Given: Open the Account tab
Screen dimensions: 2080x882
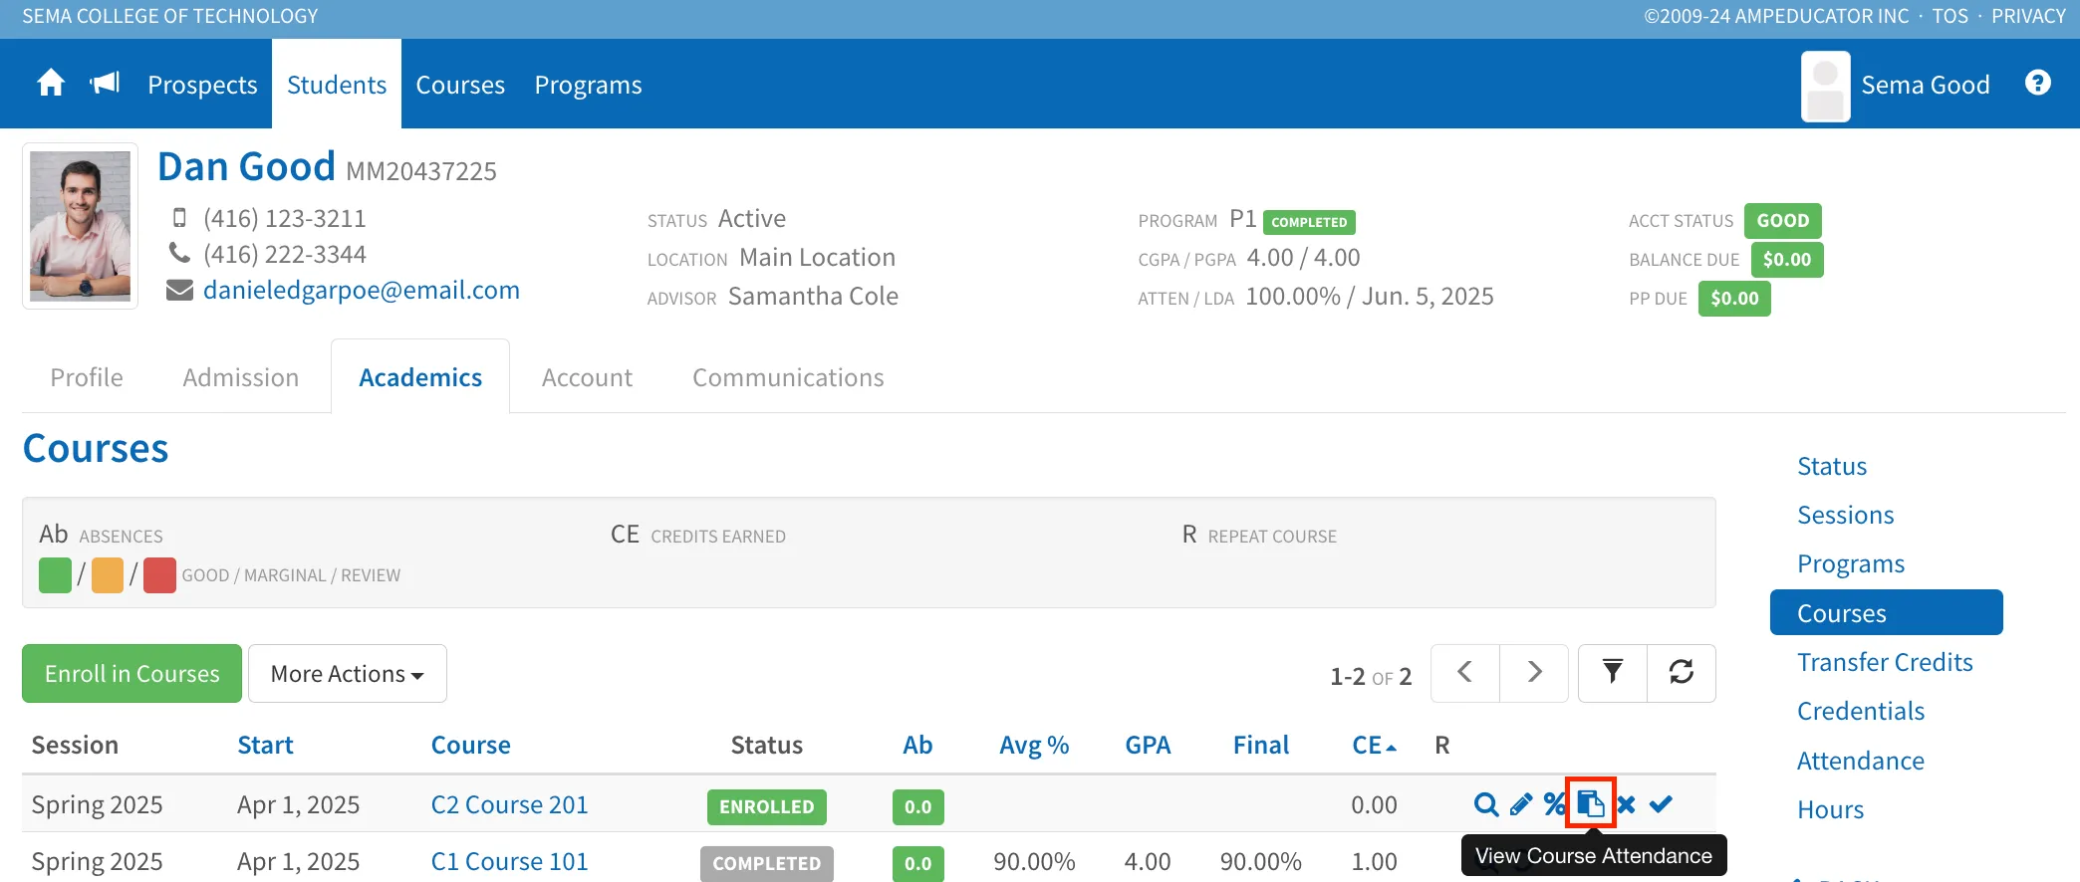Looking at the screenshot, I should click(x=587, y=377).
